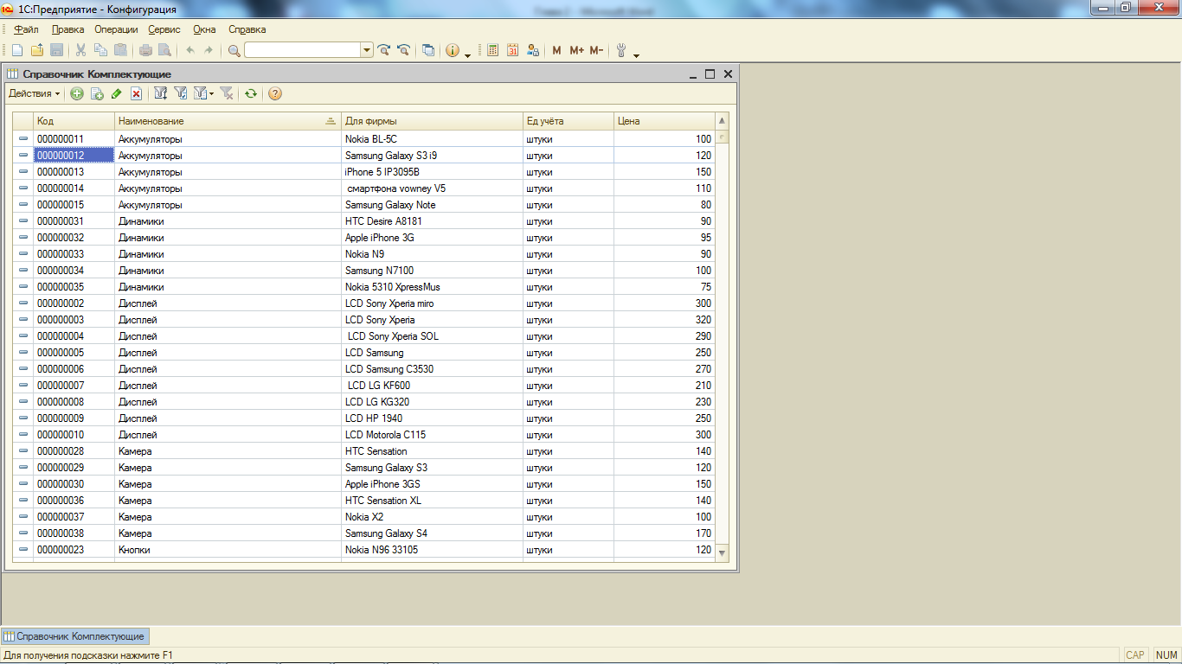Screen dimensions: 1182x664
Task: Click the Print icon
Action: pyautogui.click(x=145, y=50)
